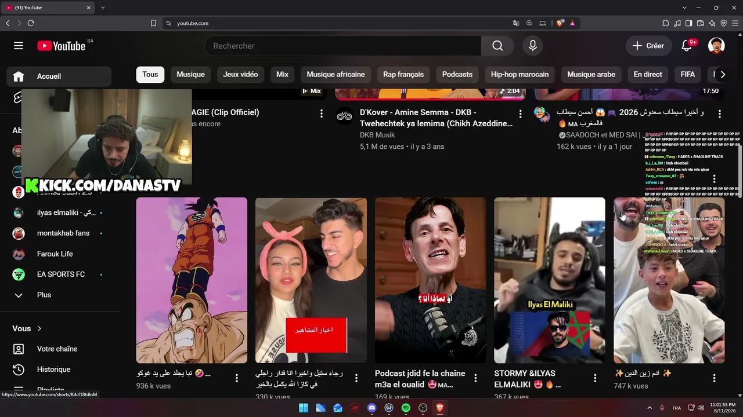The height and width of the screenshot is (417, 743).
Task: Play the Podcast jdid short thumbnail
Action: tap(430, 280)
